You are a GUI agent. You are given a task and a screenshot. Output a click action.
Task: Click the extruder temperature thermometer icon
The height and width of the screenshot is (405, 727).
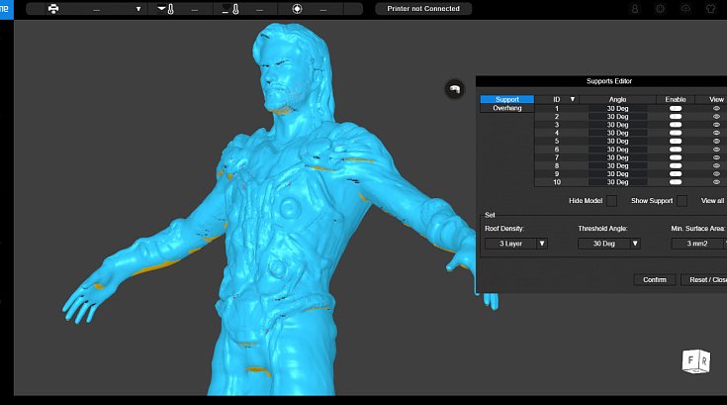(x=166, y=9)
